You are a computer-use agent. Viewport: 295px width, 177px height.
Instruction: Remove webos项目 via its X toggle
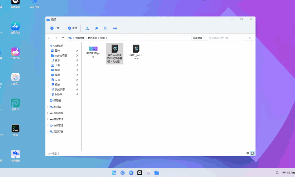77,55
